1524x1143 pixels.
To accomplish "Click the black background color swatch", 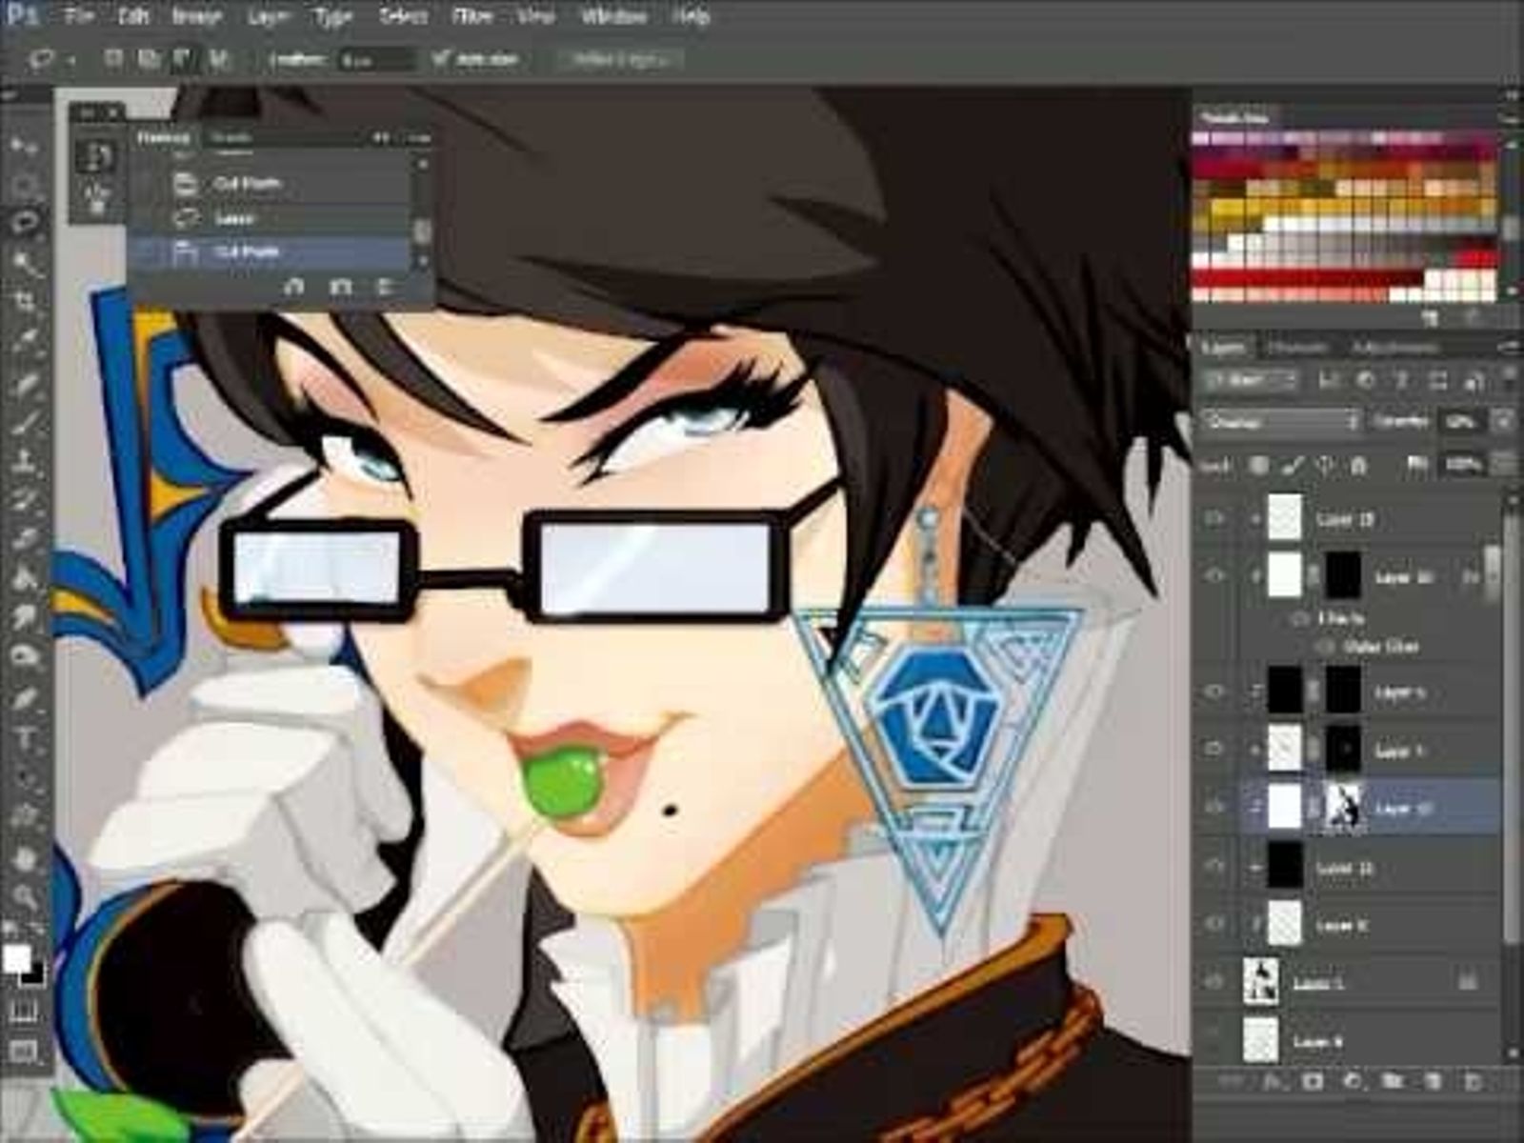I will (33, 973).
